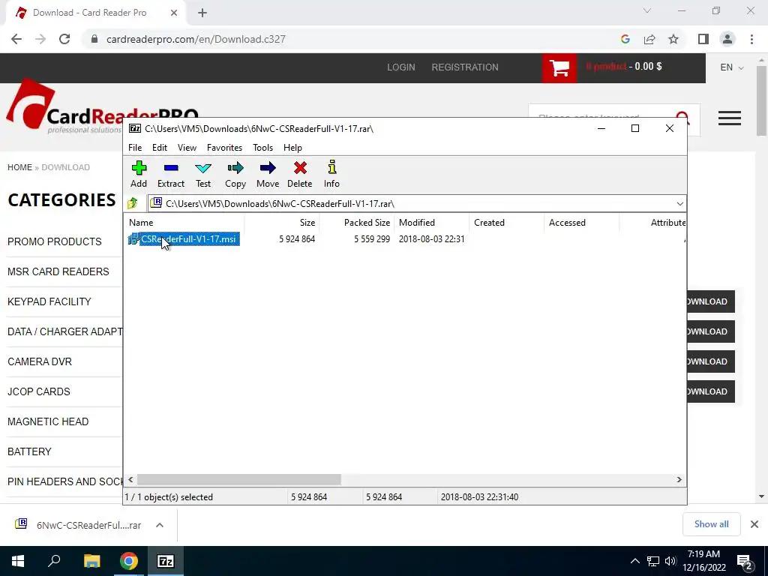Click the HOME breadcrumb link
Image resolution: width=768 pixels, height=576 pixels.
[x=19, y=167]
